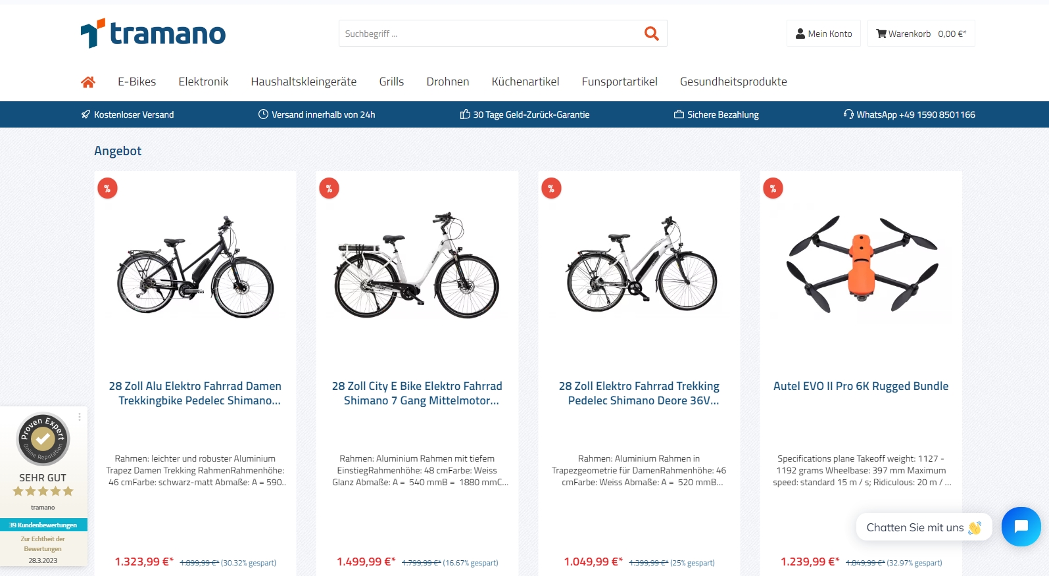This screenshot has width=1049, height=576.
Task: Click the clock icon beside Versand innerhalb 24h
Action: [x=263, y=114]
